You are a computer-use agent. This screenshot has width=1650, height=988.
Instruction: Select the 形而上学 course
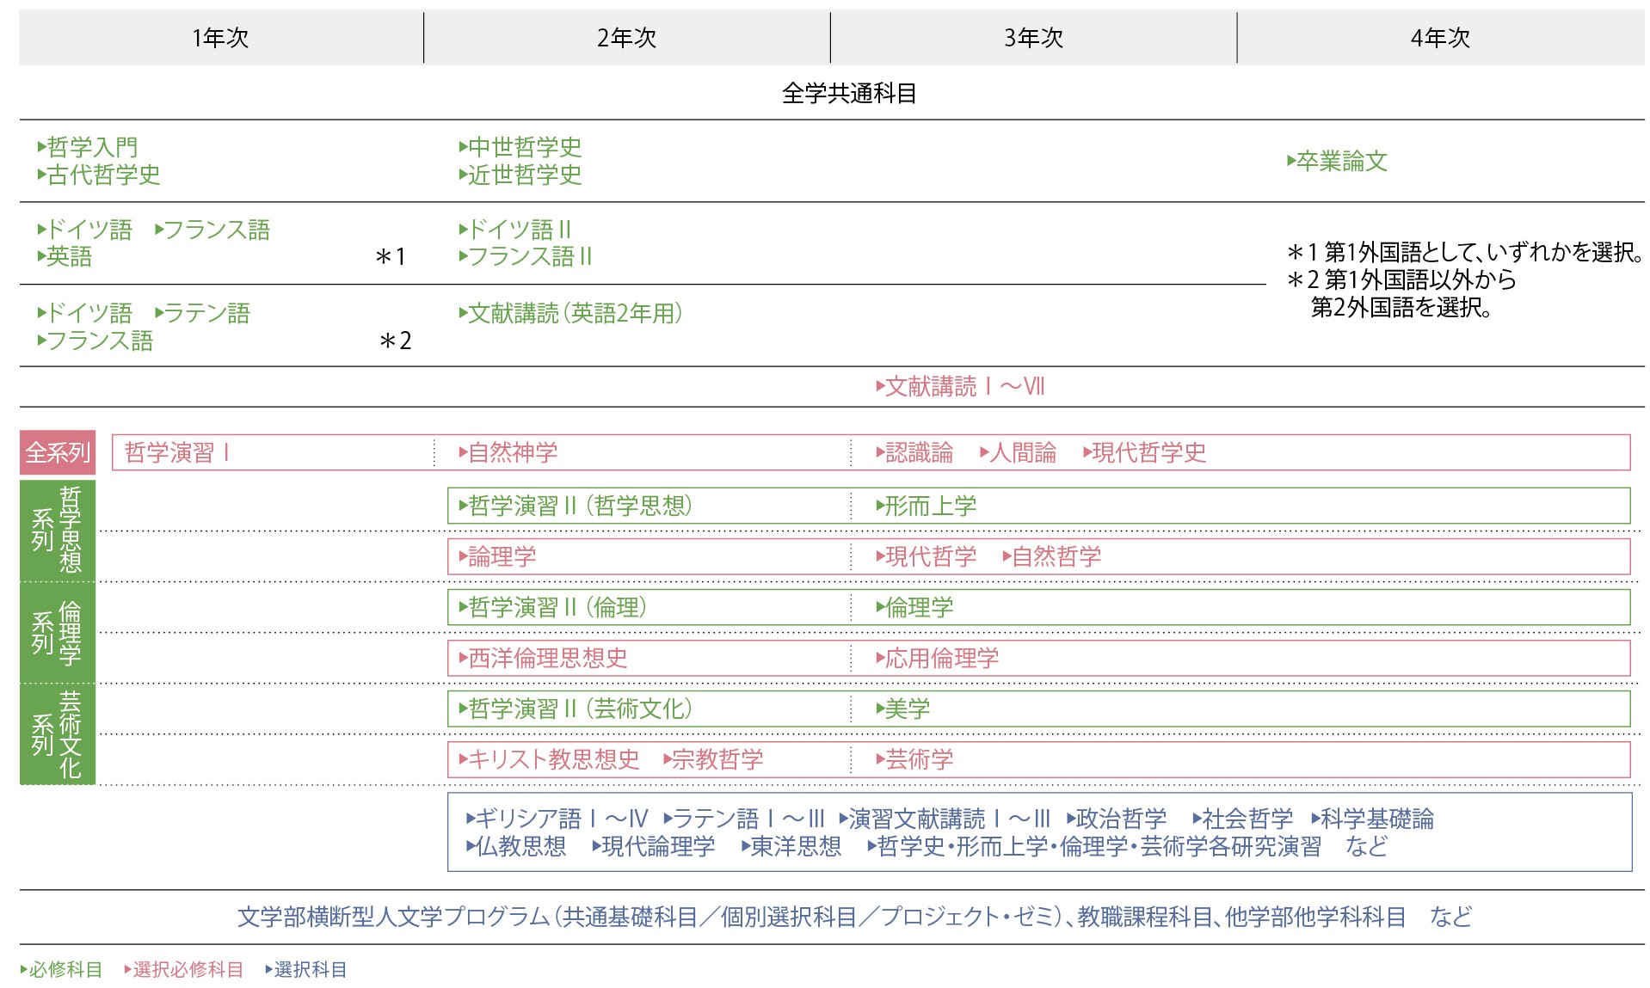(x=927, y=506)
